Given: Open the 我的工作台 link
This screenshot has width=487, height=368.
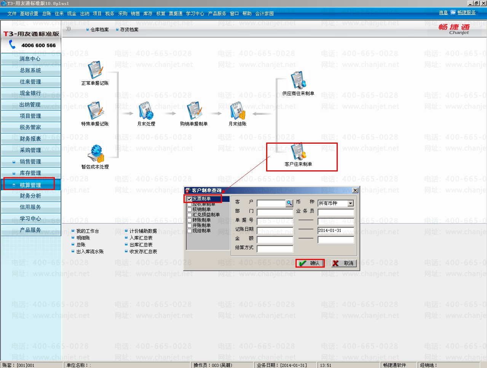Looking at the screenshot, I should click(x=88, y=231).
